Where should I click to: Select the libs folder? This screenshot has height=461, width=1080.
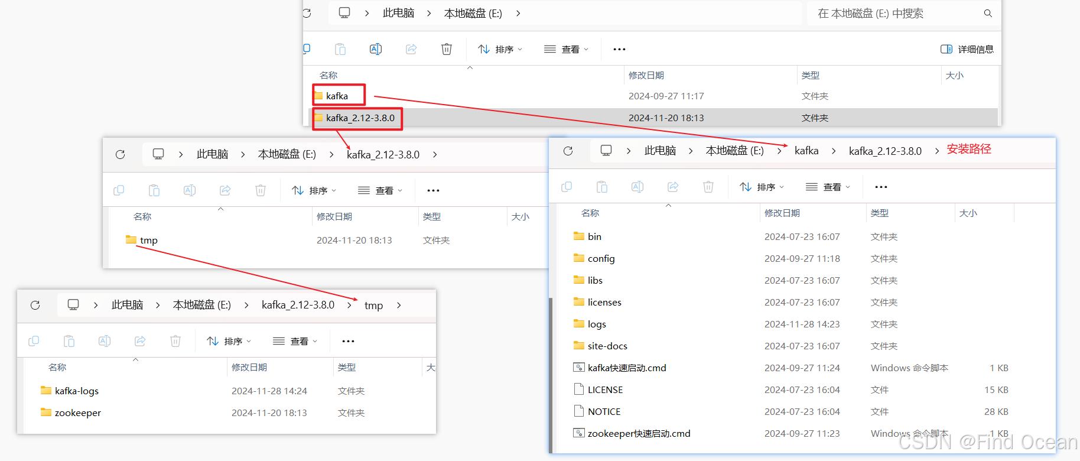588,280
